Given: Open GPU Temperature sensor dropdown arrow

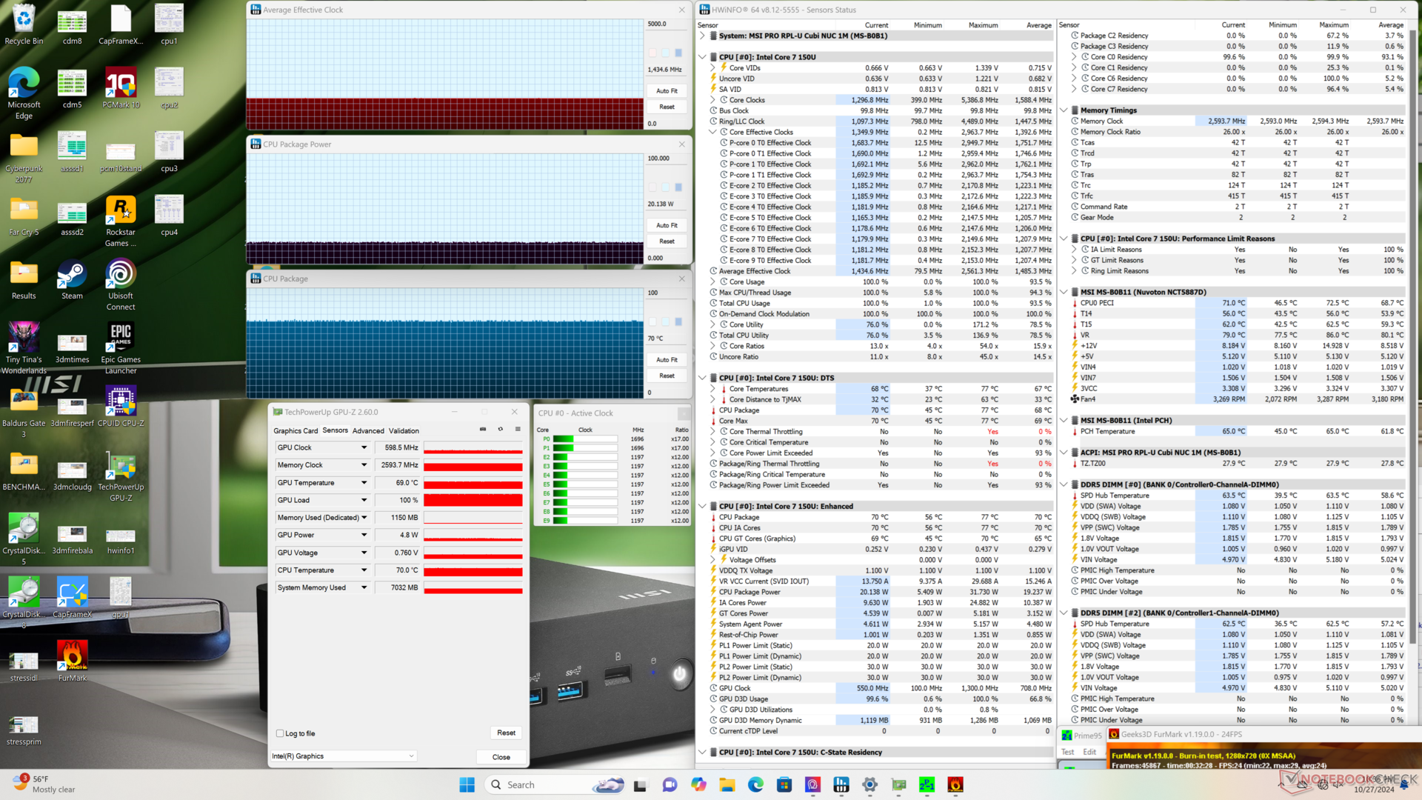Looking at the screenshot, I should pos(364,483).
